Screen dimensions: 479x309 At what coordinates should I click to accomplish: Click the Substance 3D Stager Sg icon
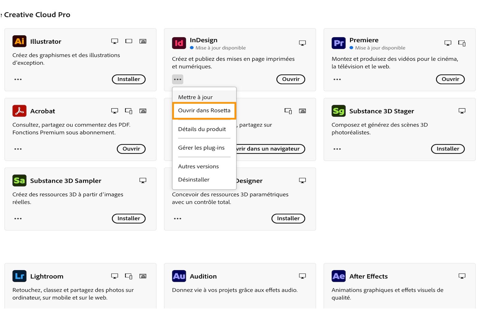[339, 111]
